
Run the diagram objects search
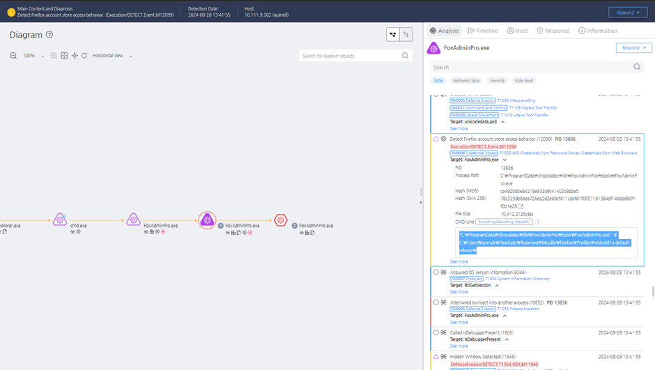point(406,56)
